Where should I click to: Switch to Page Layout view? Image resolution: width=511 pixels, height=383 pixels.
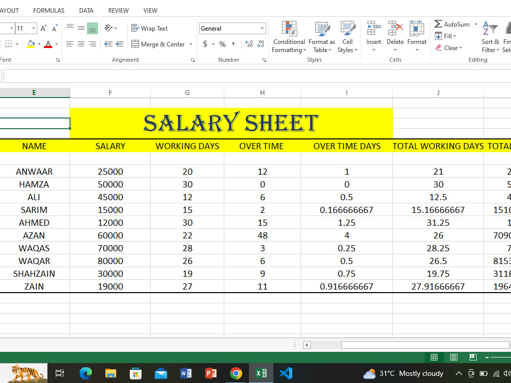coord(454,357)
